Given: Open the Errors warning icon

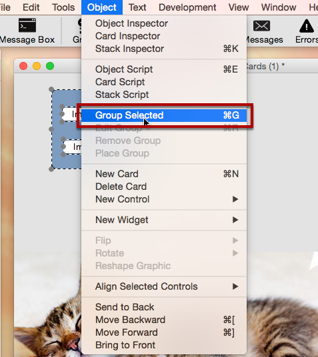Looking at the screenshot, I should [307, 26].
